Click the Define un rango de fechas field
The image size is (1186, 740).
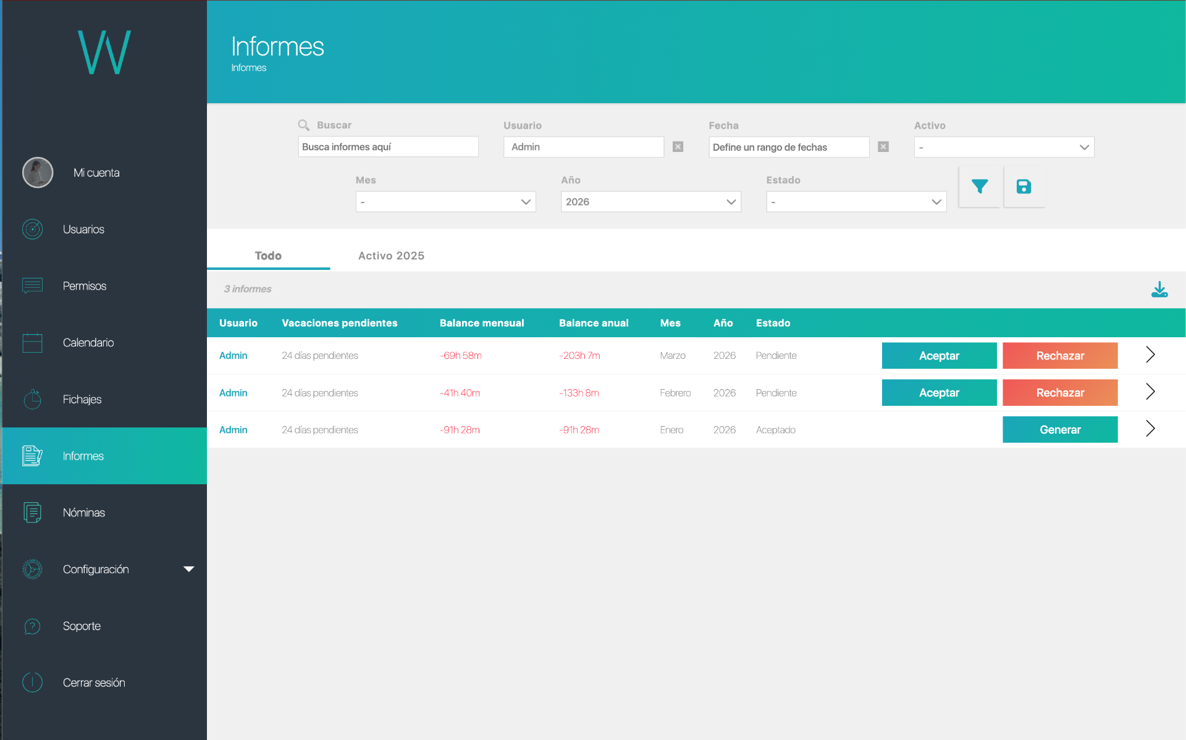pos(789,147)
